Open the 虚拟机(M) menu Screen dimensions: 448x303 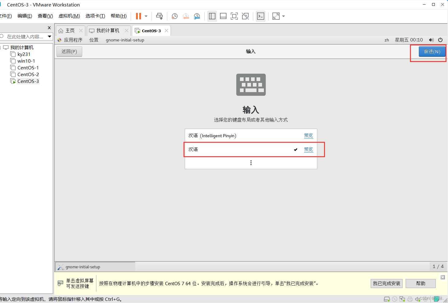click(x=69, y=16)
